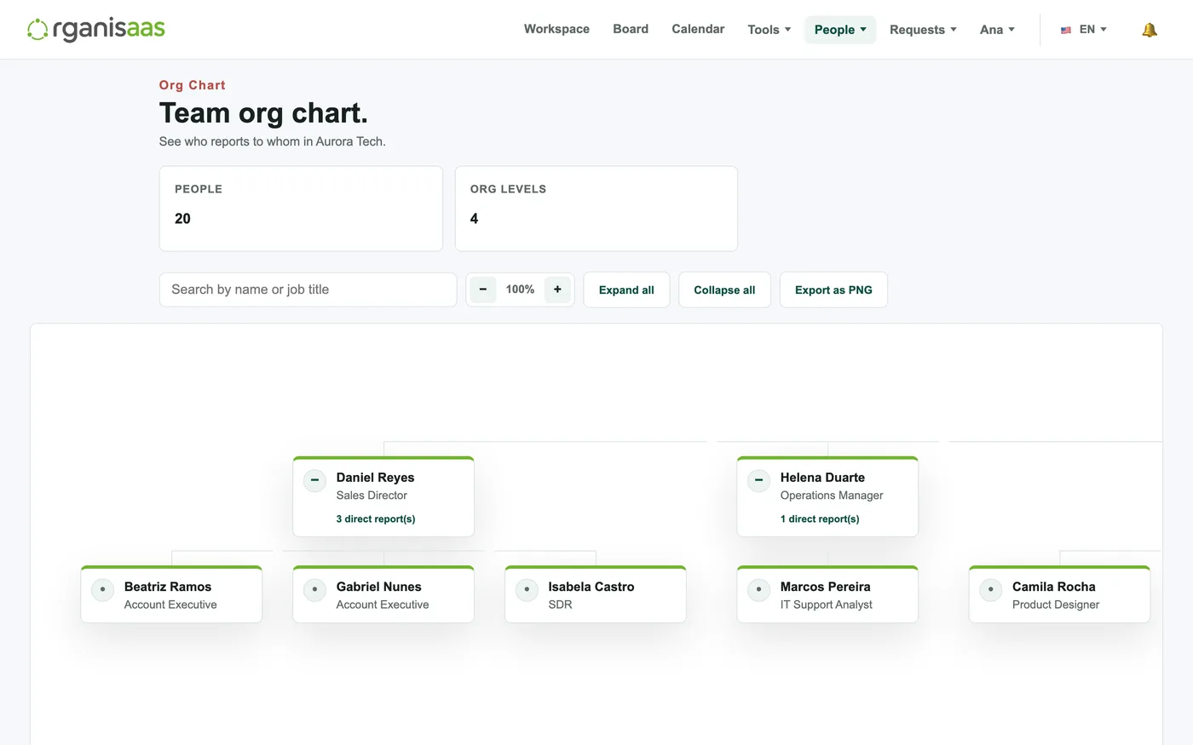The height and width of the screenshot is (745, 1193).
Task: Click the Org Chart breadcrumb label
Action: click(x=193, y=85)
